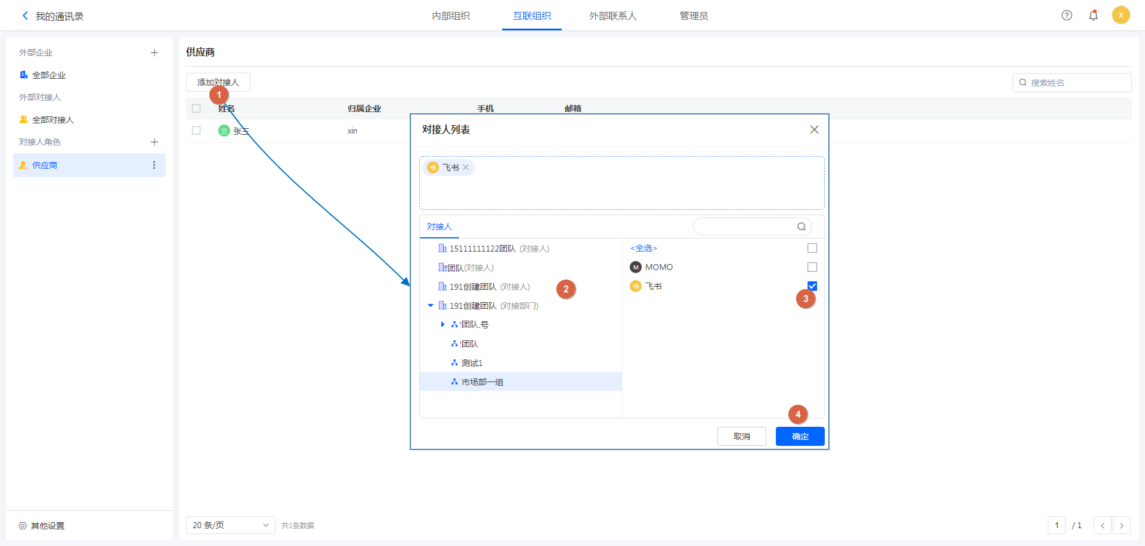1145x546 pixels.
Task: Expand the 团队.号 tree node
Action: coord(442,325)
